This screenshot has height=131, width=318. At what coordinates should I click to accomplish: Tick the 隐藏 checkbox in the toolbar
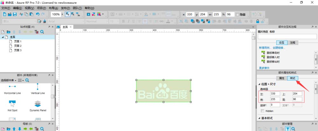tap(238, 15)
